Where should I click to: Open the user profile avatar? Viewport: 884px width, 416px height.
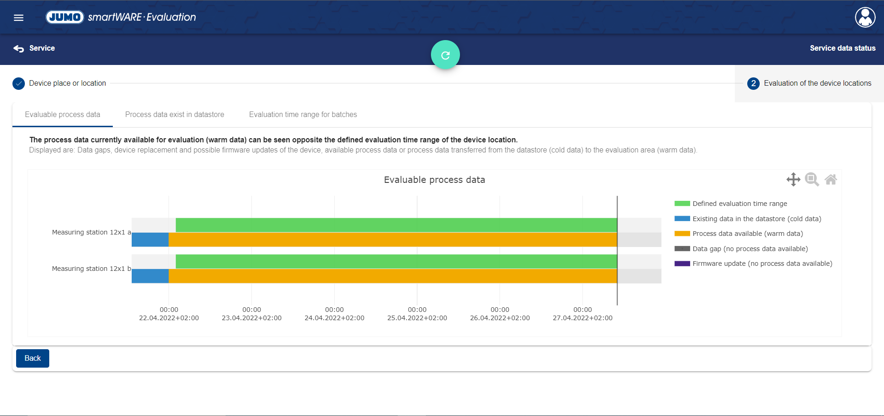[x=865, y=18]
